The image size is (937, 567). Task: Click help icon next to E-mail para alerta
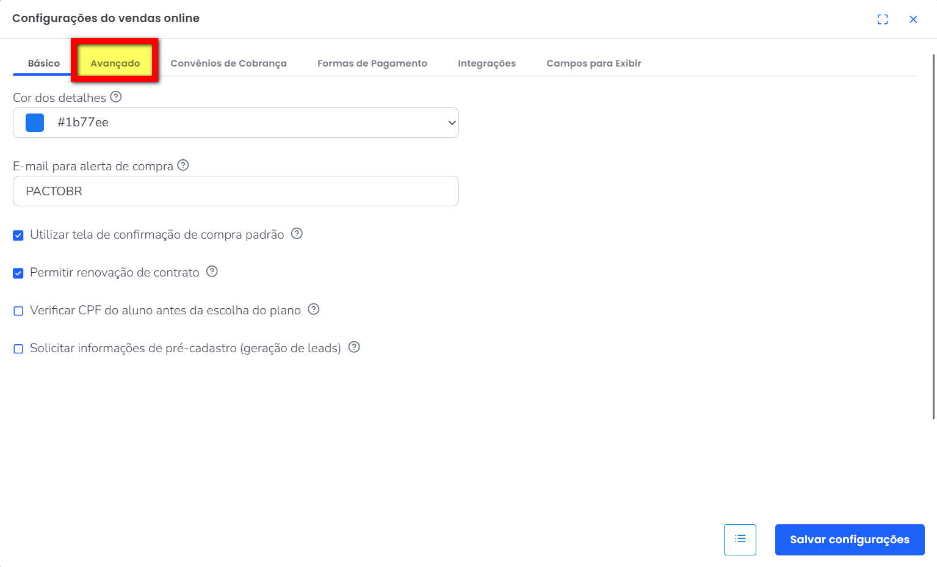[x=183, y=165]
